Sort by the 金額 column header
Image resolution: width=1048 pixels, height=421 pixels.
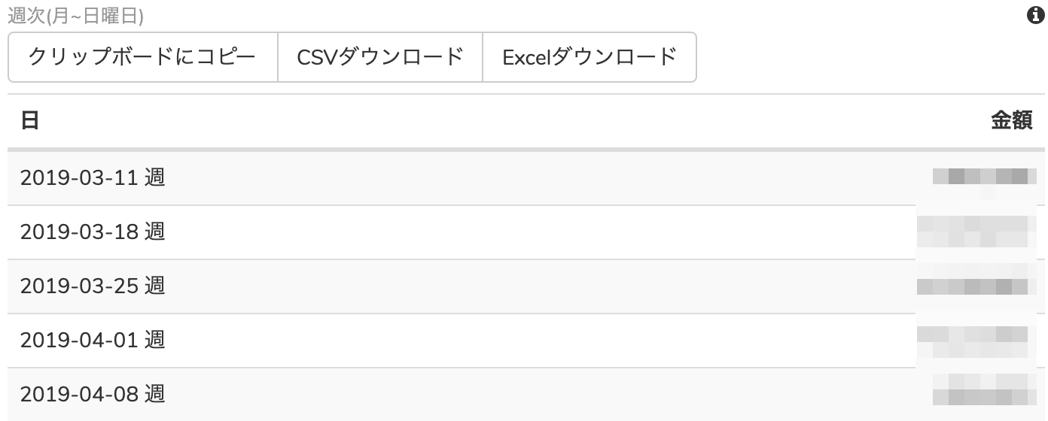pyautogui.click(x=1011, y=120)
